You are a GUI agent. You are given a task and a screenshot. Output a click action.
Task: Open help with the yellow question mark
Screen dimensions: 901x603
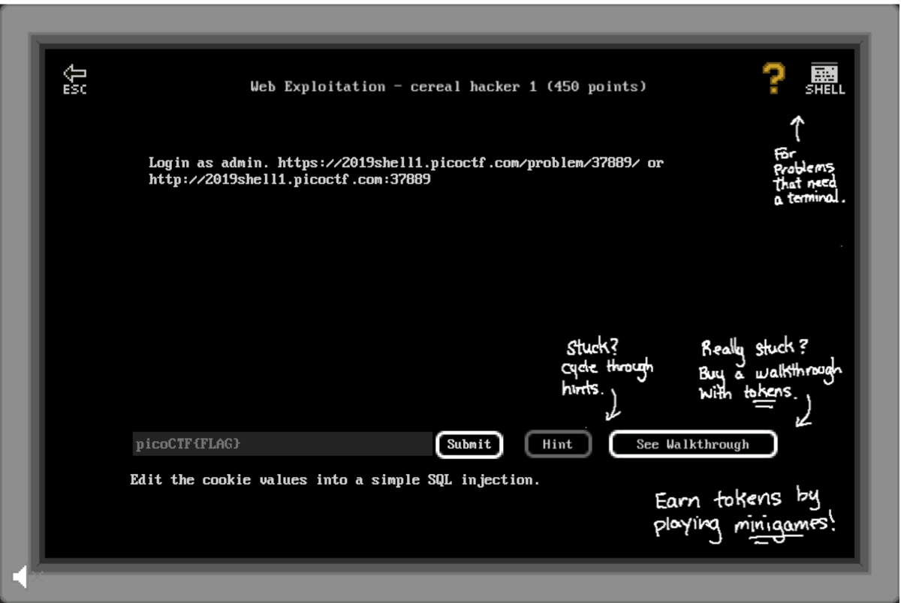click(774, 78)
